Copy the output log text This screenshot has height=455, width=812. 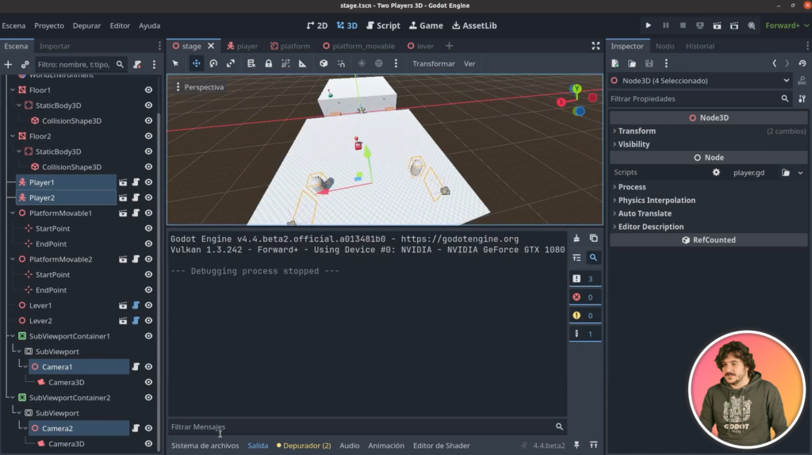(593, 239)
